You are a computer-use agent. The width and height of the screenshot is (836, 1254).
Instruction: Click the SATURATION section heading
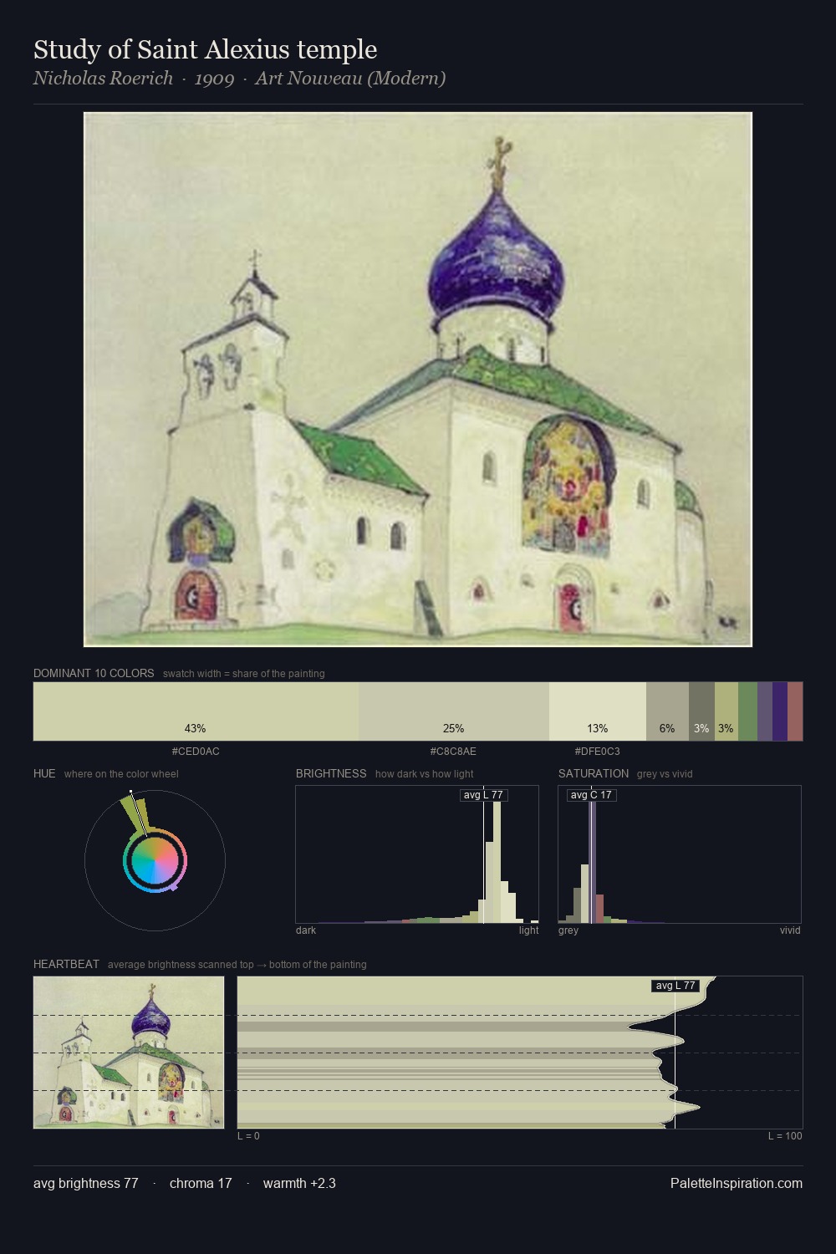point(594,773)
